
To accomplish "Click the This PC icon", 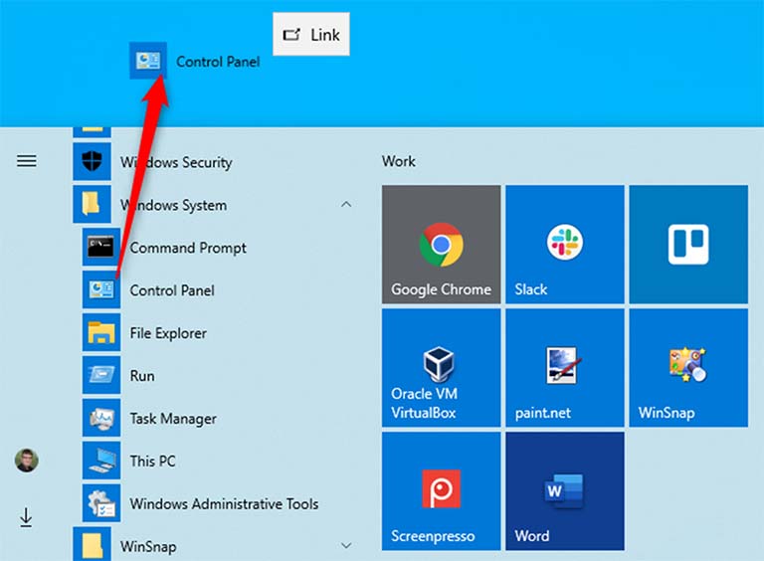I will [x=101, y=461].
